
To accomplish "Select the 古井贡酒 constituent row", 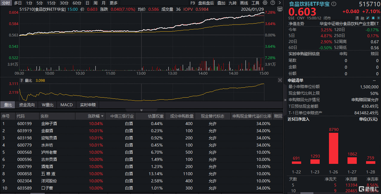I will point(141,159).
